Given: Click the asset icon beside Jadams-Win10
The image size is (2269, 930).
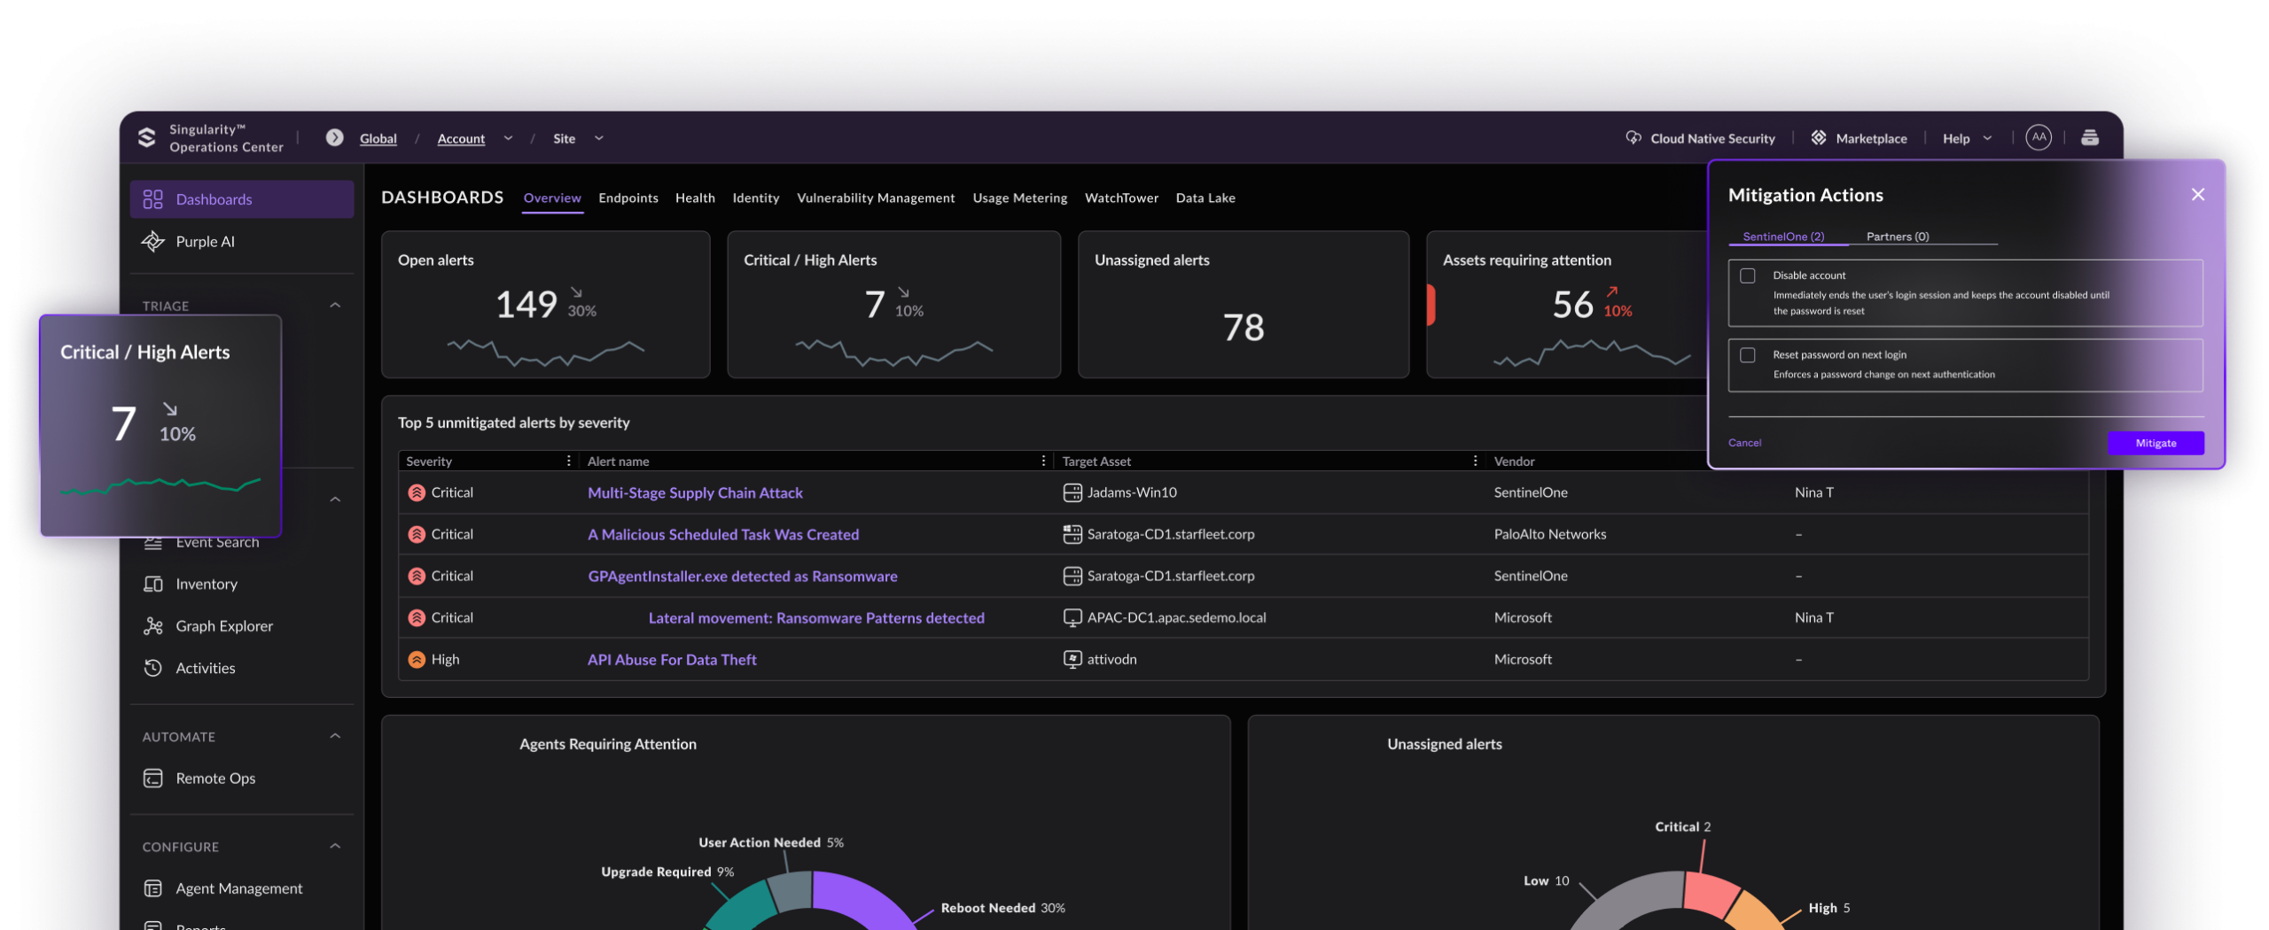Looking at the screenshot, I should click(x=1072, y=492).
